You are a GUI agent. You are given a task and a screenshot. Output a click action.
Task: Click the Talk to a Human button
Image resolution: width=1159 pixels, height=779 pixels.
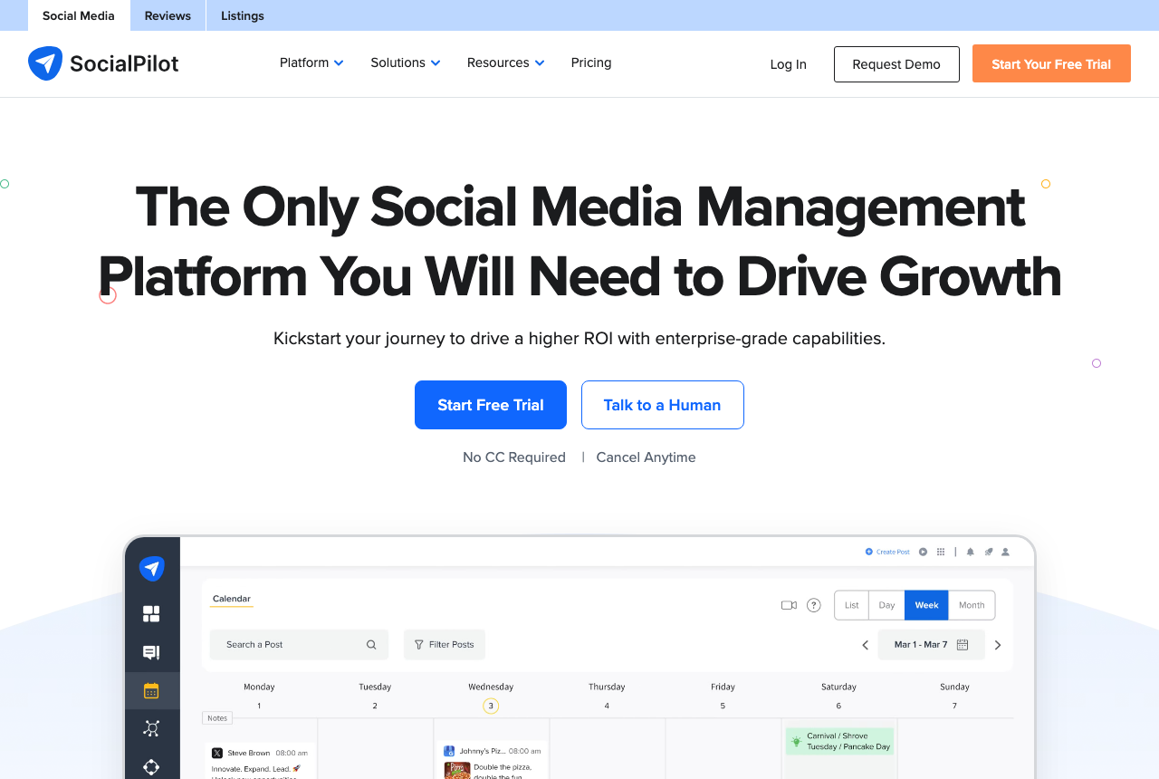tap(663, 405)
